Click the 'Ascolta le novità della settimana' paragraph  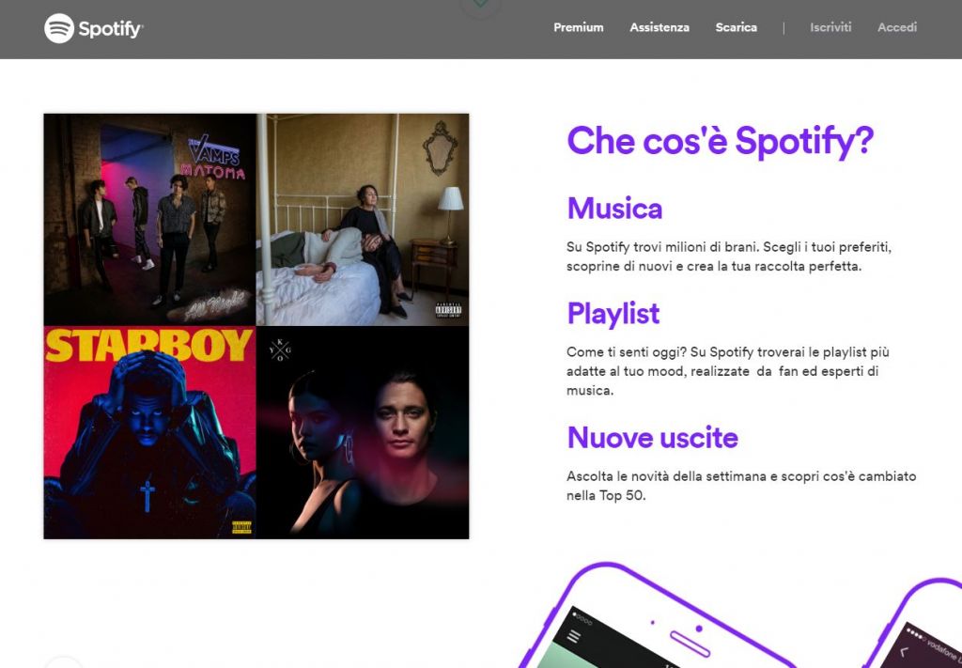tap(741, 485)
